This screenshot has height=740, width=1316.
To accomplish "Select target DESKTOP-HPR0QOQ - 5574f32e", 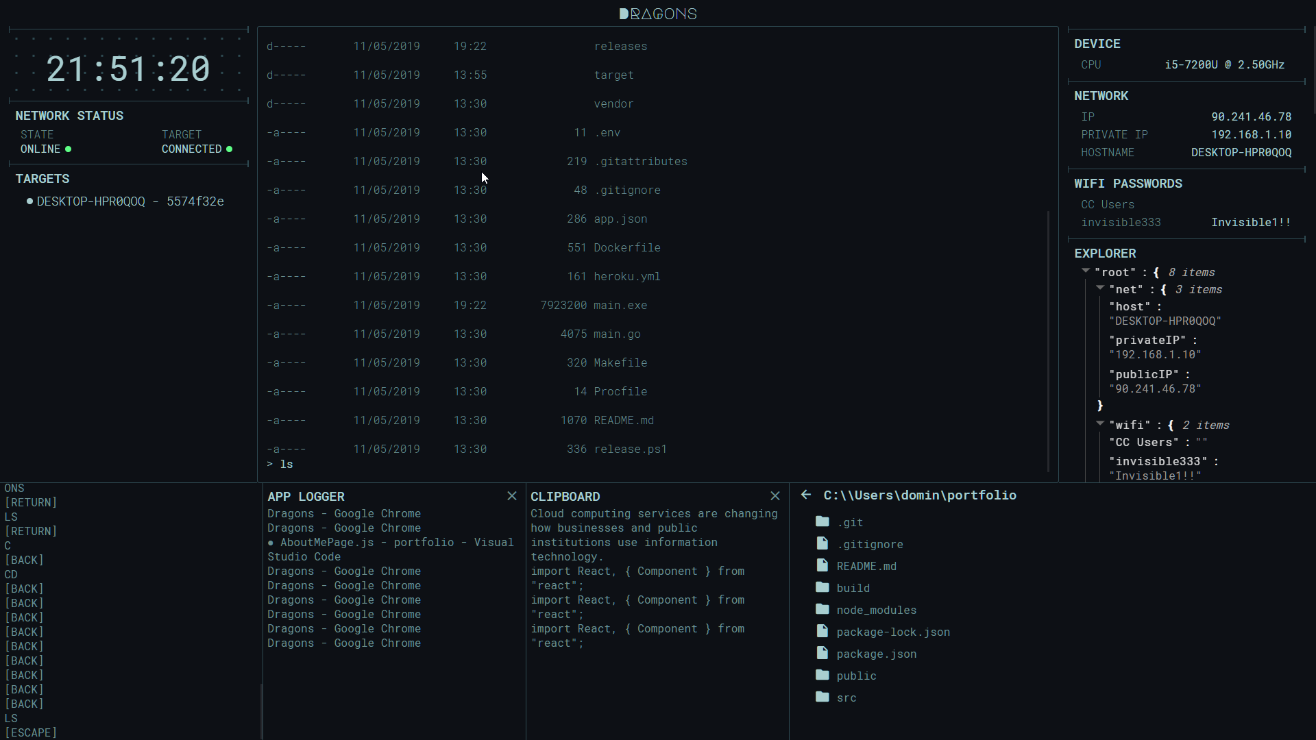I will 130,201.
